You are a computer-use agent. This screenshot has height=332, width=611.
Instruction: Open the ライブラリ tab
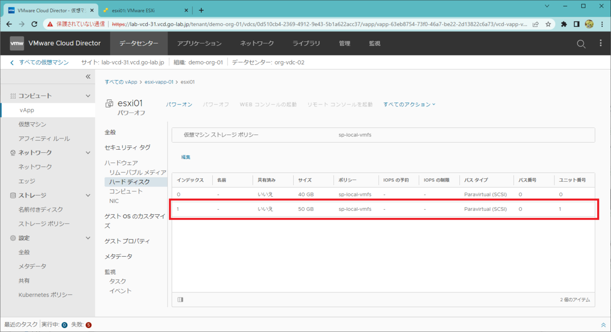[x=306, y=43]
